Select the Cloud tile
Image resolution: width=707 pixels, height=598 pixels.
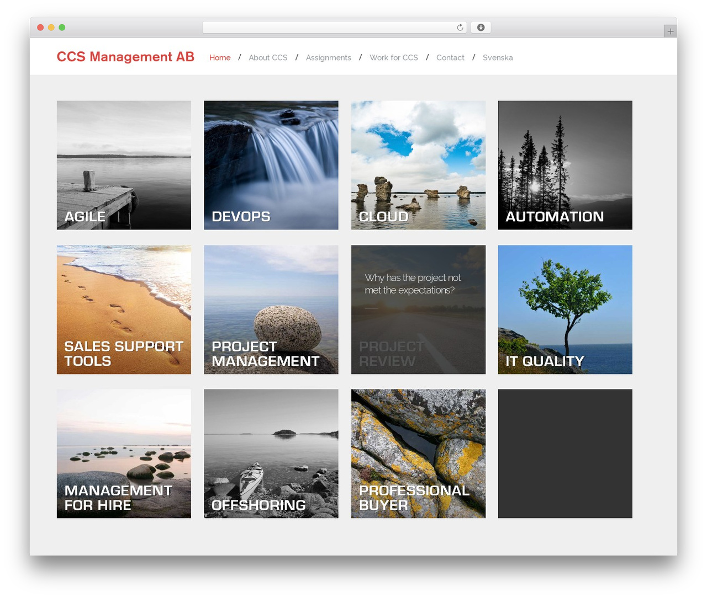(x=418, y=165)
